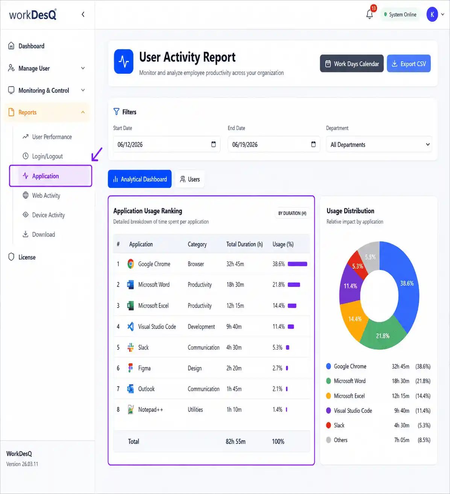
Task: Click the Usage (%) column header
Action: pos(283,244)
